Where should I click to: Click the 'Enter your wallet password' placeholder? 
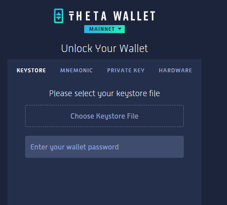74,147
